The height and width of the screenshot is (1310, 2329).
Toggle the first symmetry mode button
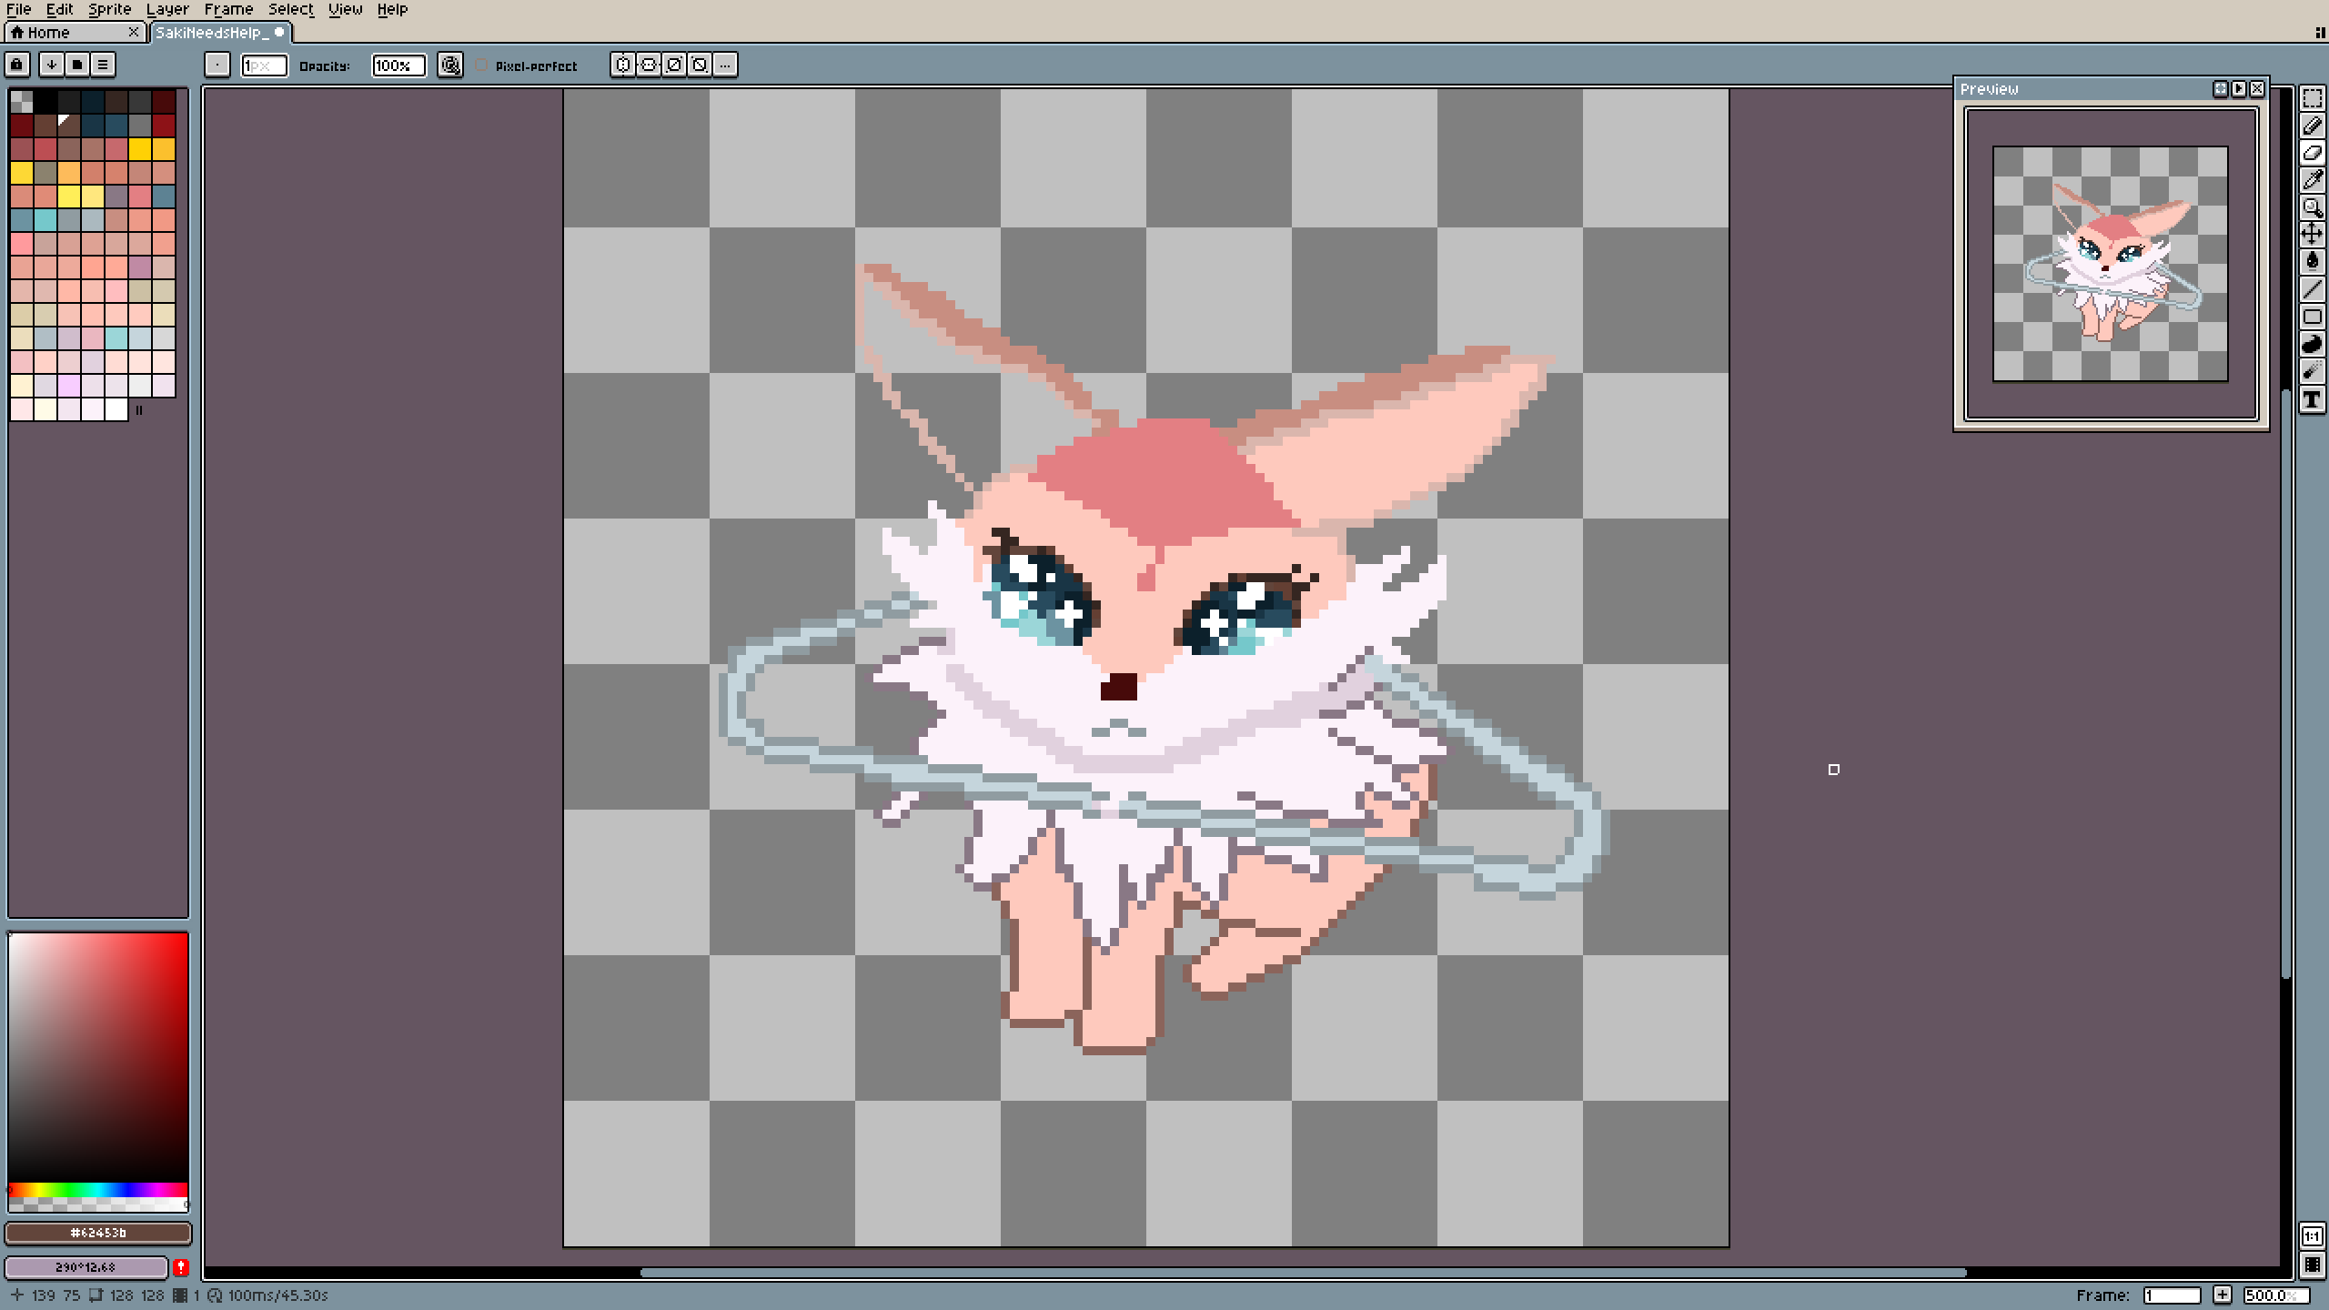[623, 65]
